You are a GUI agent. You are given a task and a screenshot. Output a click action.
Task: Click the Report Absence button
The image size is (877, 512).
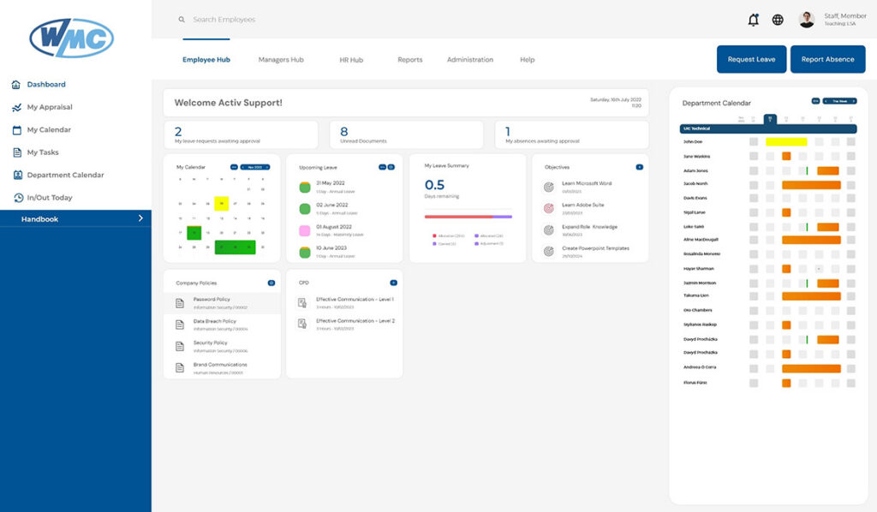(827, 59)
